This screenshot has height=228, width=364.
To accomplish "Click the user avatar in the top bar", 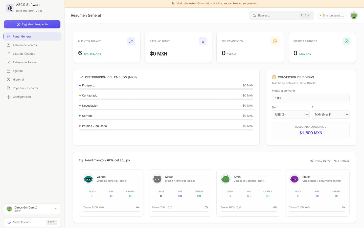I will (354, 15).
